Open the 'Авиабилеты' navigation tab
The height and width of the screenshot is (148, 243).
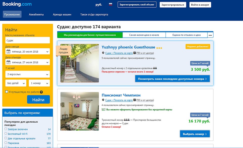click(36, 14)
